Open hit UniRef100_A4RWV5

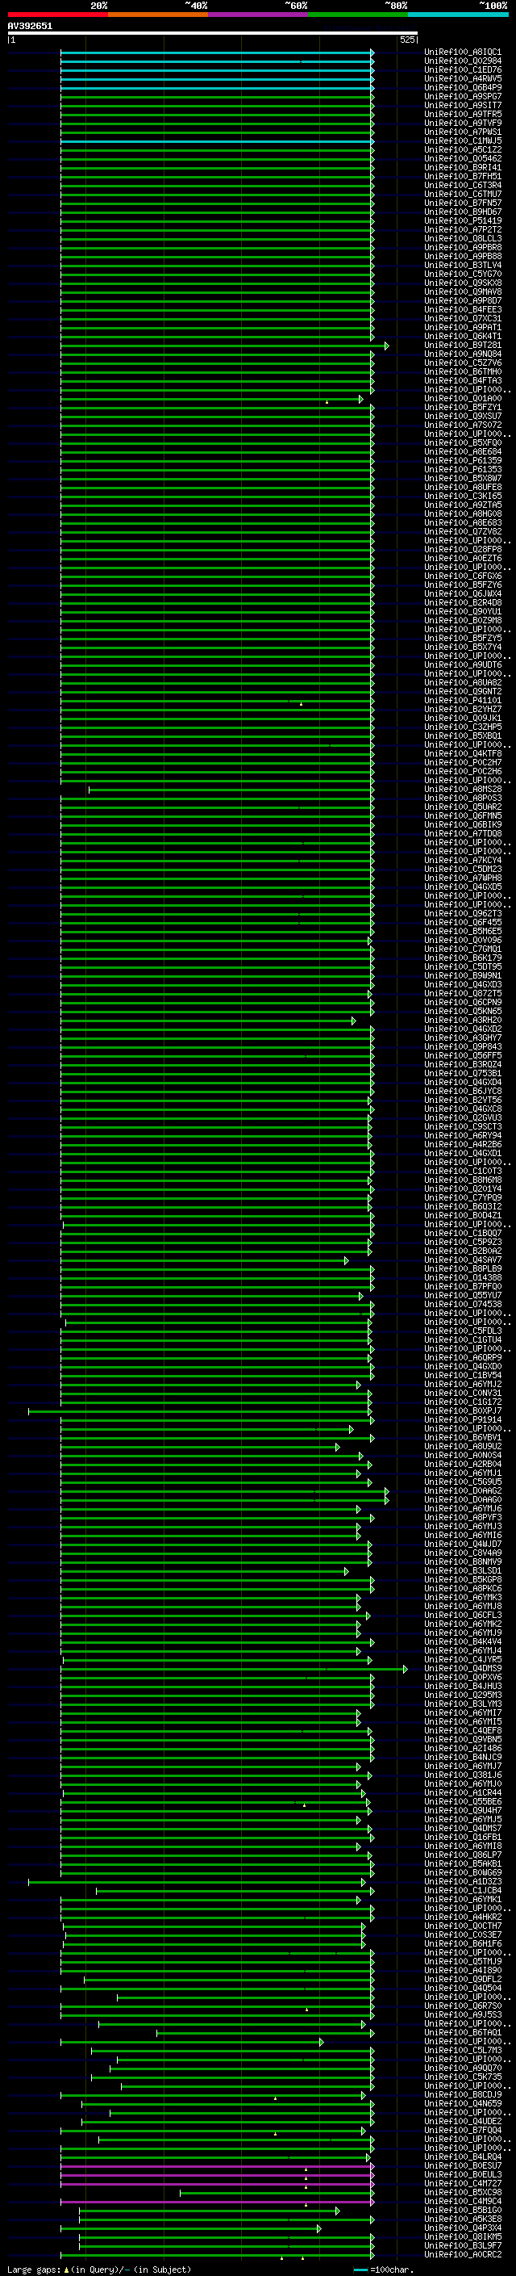pyautogui.click(x=463, y=78)
